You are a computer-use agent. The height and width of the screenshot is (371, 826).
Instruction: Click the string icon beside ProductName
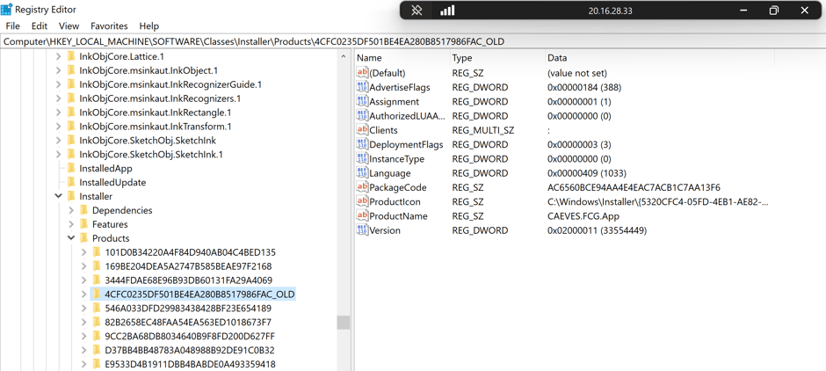tap(362, 216)
